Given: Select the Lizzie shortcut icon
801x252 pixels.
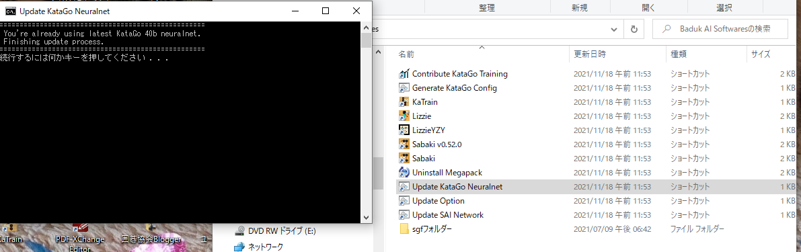Looking at the screenshot, I should [x=404, y=116].
